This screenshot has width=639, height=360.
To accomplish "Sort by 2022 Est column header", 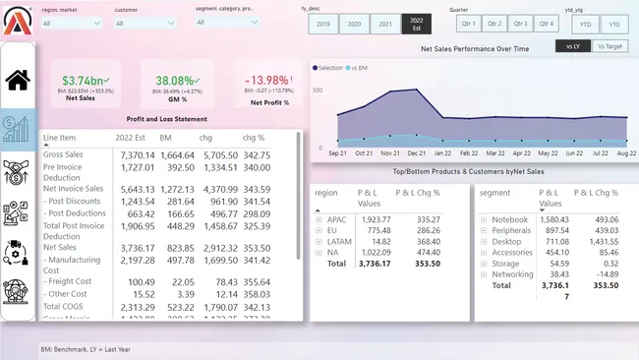I will tap(130, 138).
